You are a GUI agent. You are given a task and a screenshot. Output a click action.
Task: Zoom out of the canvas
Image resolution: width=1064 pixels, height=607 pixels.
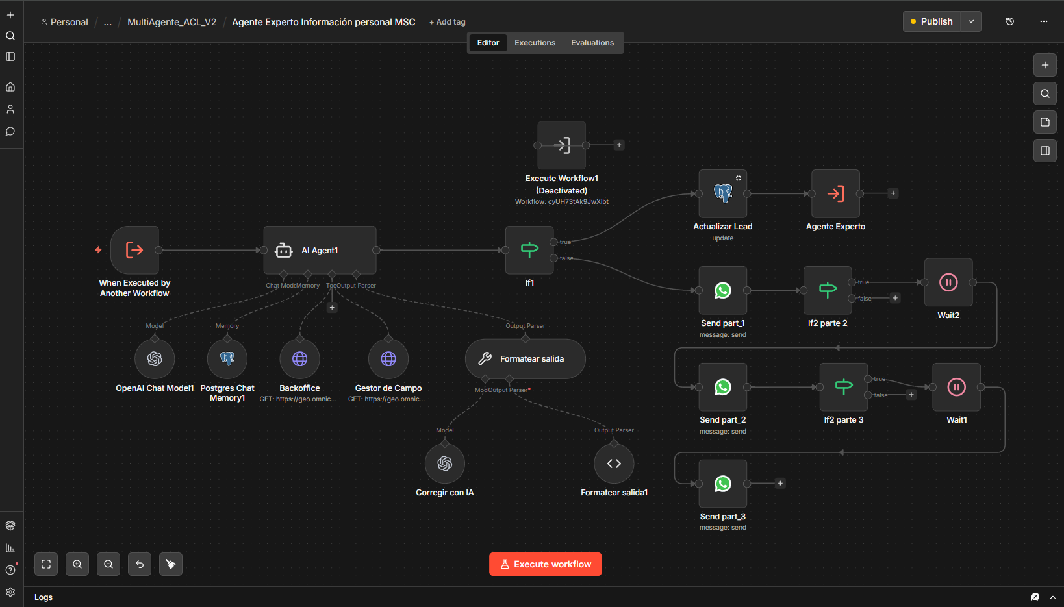tap(108, 564)
